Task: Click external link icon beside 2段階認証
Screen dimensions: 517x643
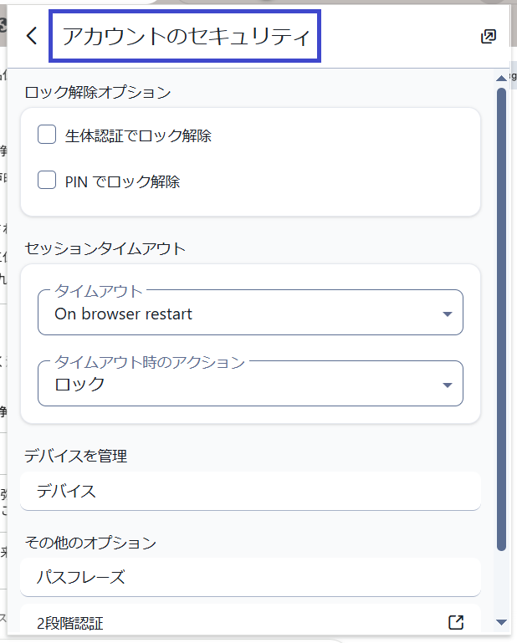Action: click(456, 622)
